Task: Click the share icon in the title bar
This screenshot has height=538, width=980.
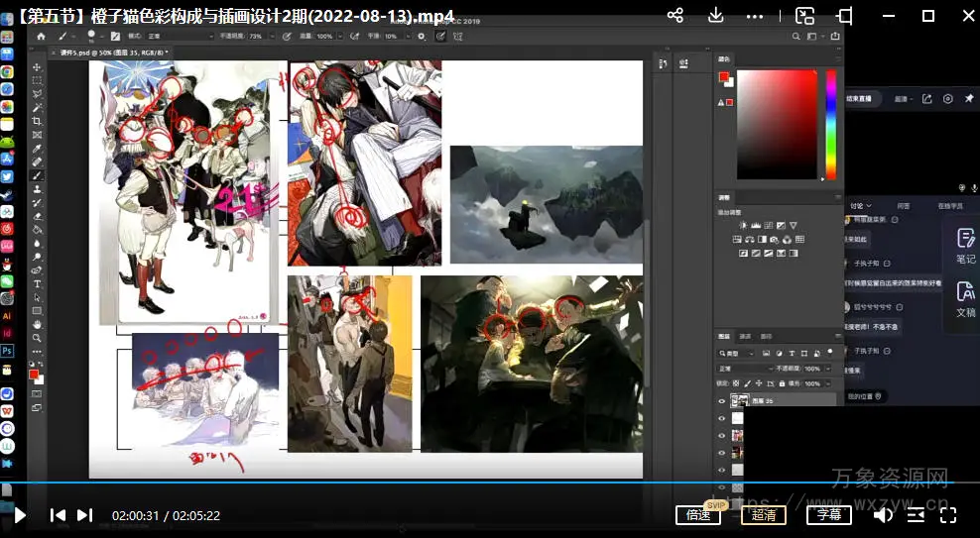Action: (x=675, y=16)
